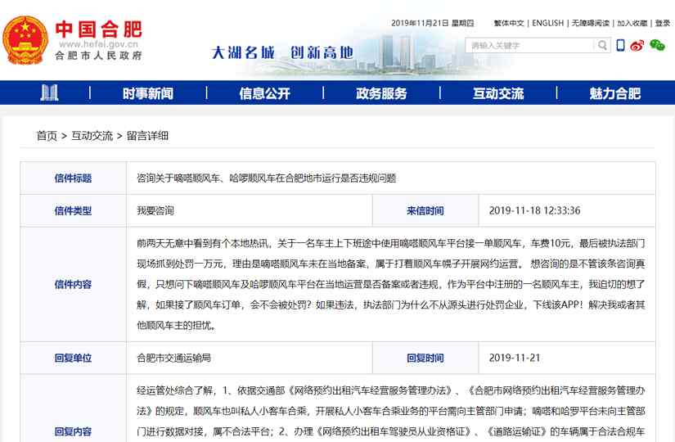Go to 首页 breadcrumb
Screen dimensions: 675x442
[47, 136]
